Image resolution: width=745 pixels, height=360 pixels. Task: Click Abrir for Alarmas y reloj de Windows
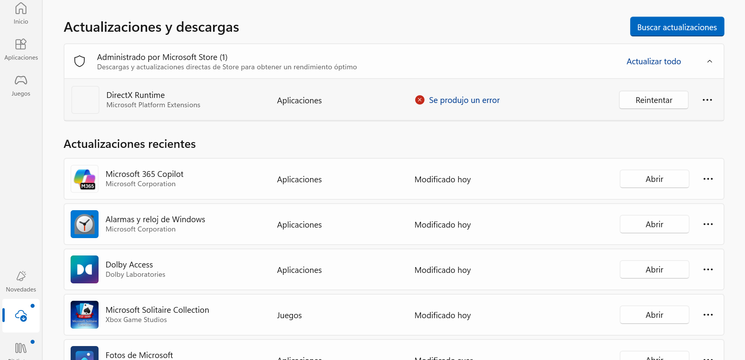click(x=655, y=224)
